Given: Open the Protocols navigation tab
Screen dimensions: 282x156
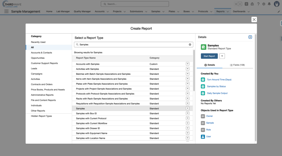Looking at the screenshot, I should (x=203, y=11).
